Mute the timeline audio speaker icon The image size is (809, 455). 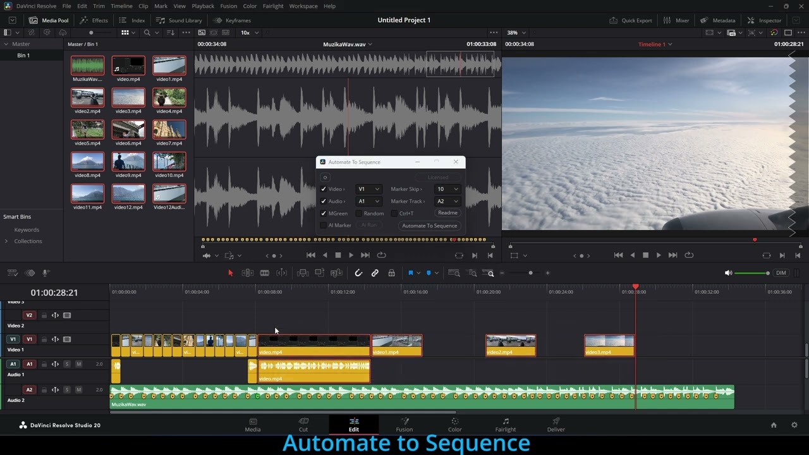(x=728, y=273)
